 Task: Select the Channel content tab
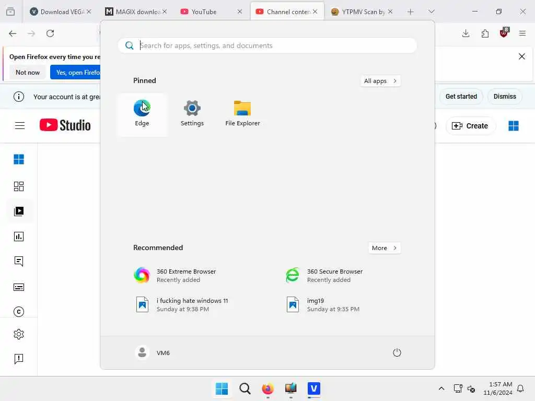(x=287, y=11)
